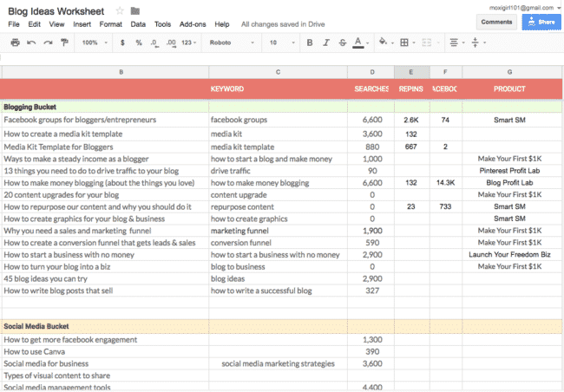Expand horizontal align dropdown arrow
This screenshot has height=392, width=564.
[x=463, y=42]
